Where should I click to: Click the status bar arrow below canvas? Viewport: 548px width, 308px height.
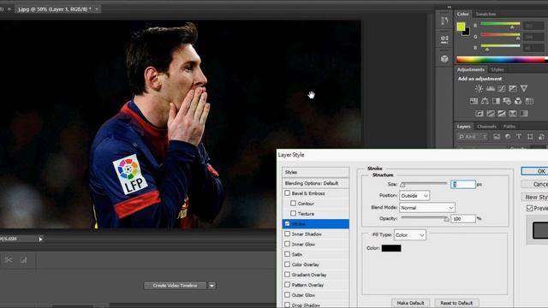pyautogui.click(x=40, y=239)
